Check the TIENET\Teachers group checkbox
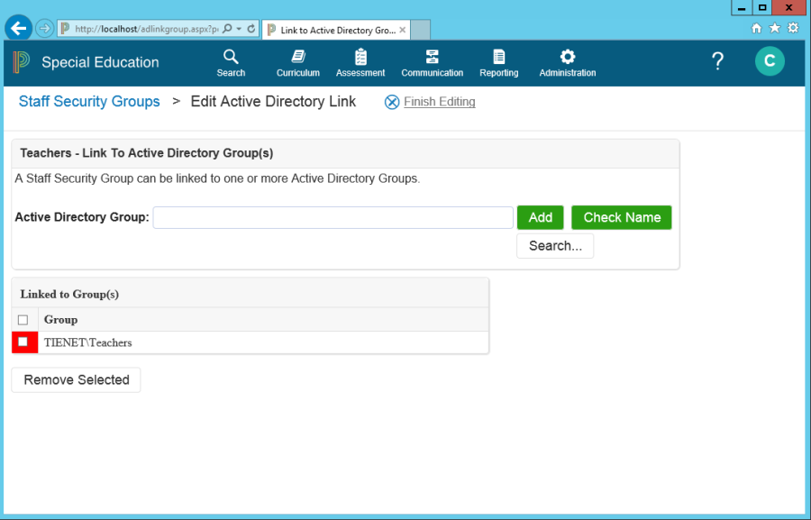Image resolution: width=811 pixels, height=520 pixels. pos(23,342)
